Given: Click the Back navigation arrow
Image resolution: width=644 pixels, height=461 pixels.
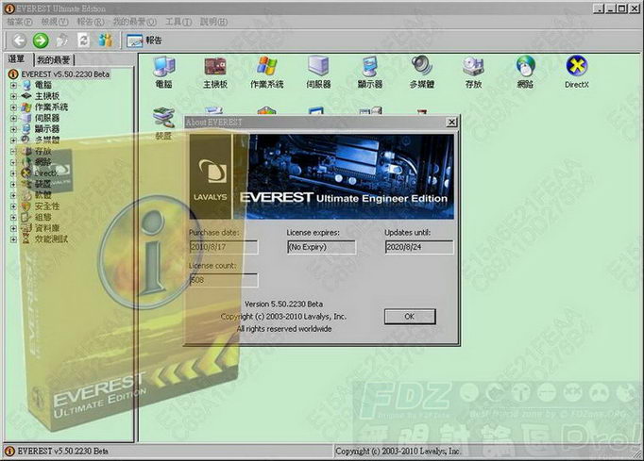Looking at the screenshot, I should [x=19, y=41].
